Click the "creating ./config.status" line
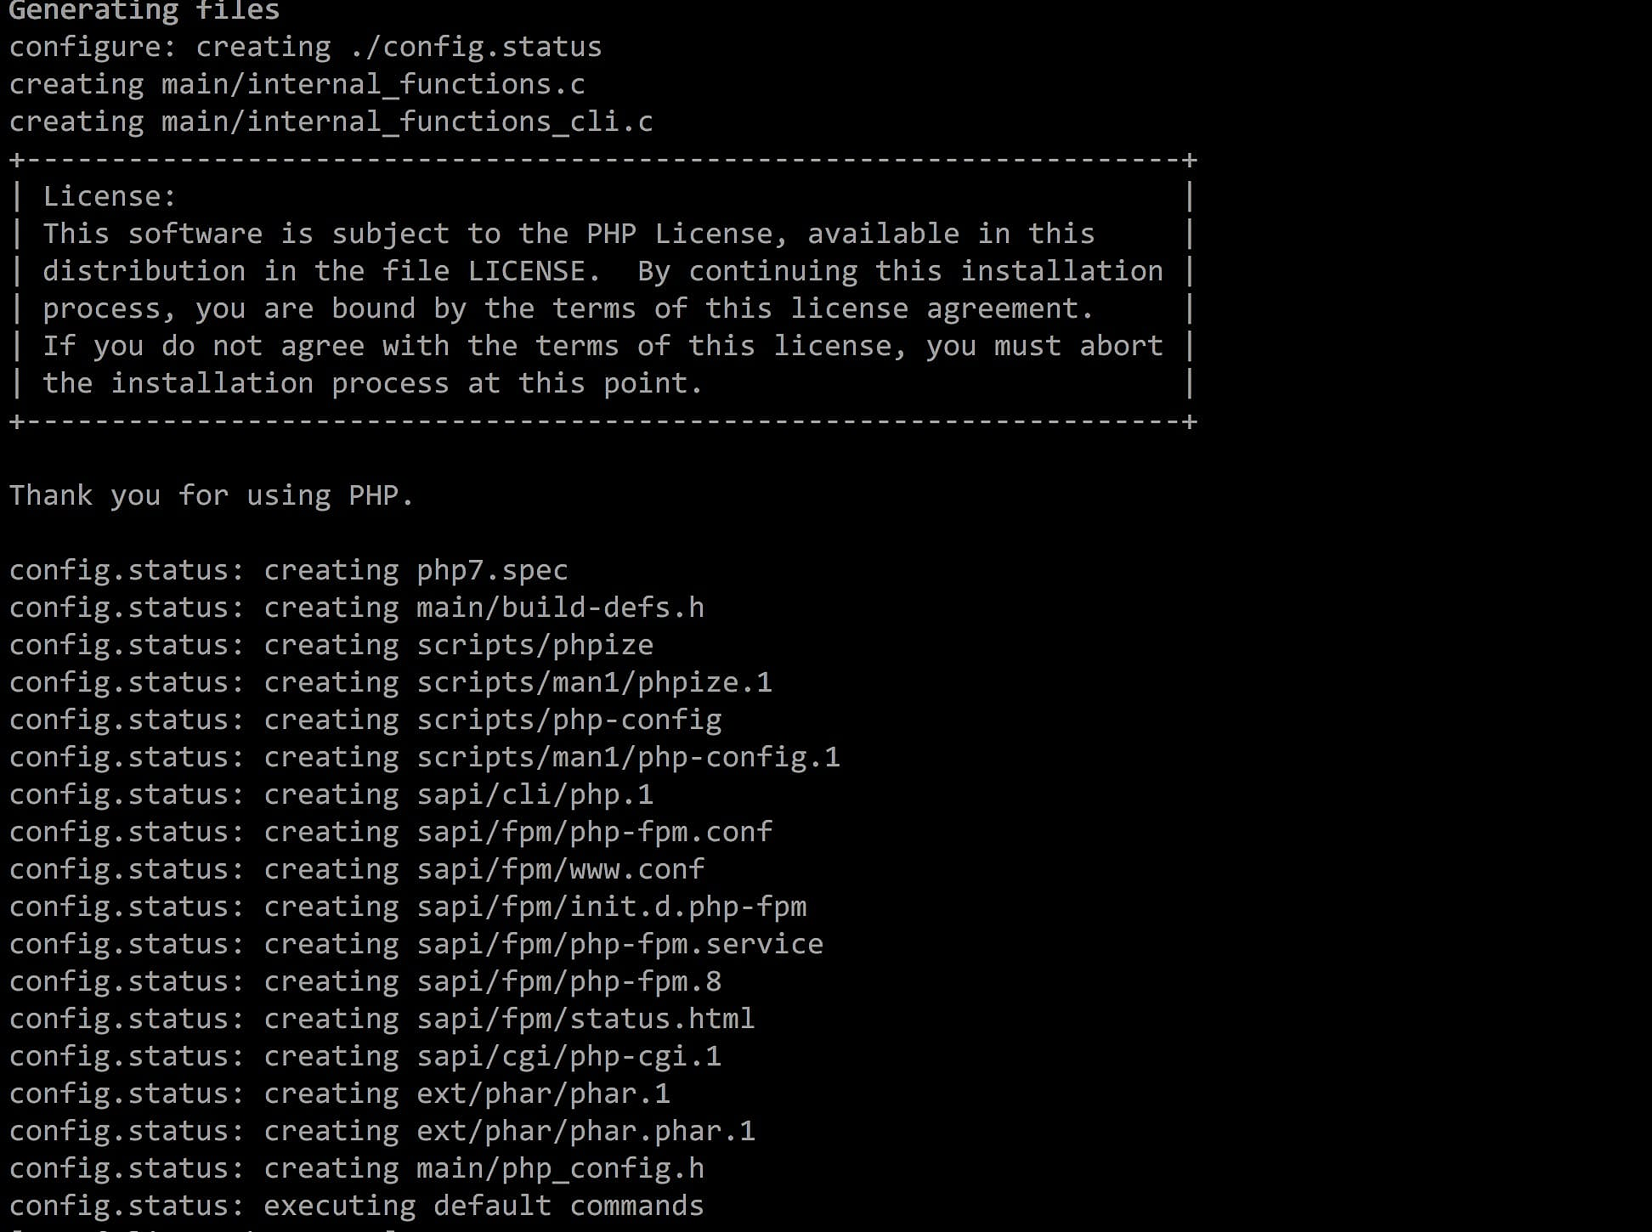 pos(399,47)
